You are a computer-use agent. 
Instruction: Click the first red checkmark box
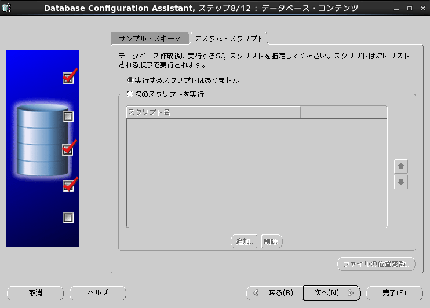click(x=68, y=78)
